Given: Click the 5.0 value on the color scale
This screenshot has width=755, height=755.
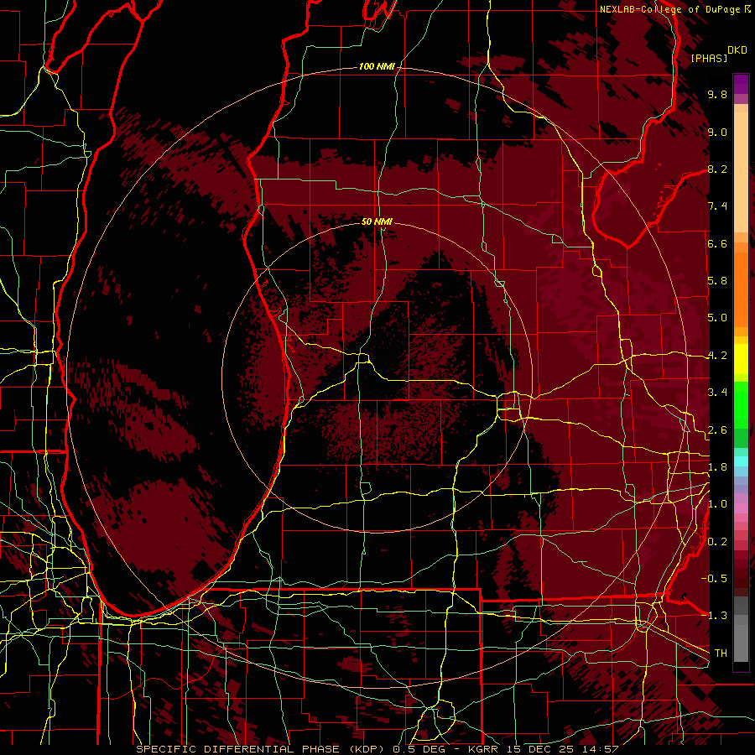Looking at the screenshot, I should pos(717,318).
